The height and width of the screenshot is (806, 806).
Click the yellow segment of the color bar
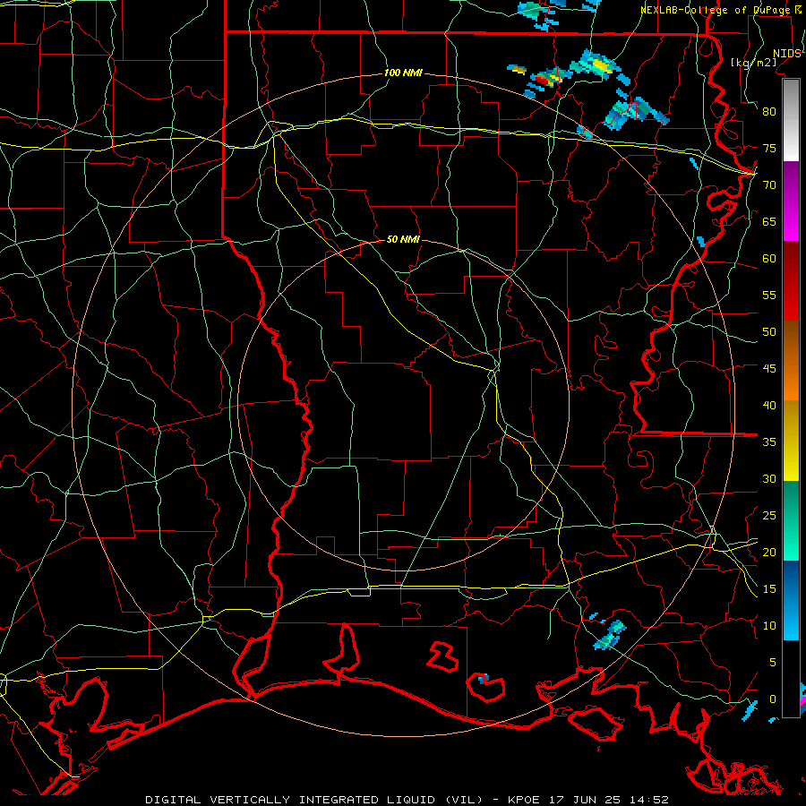pyautogui.click(x=791, y=441)
